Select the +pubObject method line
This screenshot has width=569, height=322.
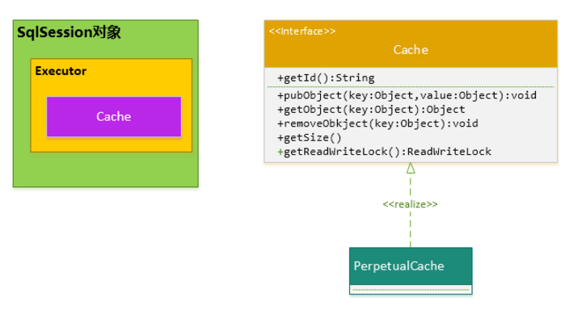pos(407,95)
